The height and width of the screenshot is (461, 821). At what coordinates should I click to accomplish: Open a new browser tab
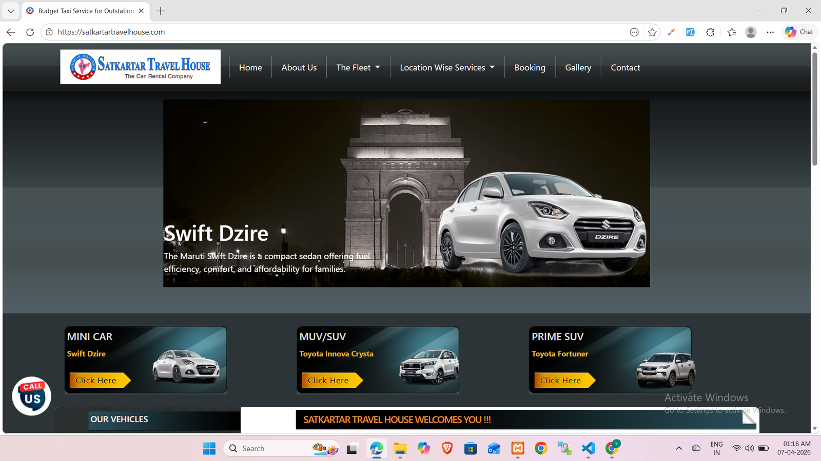point(161,11)
